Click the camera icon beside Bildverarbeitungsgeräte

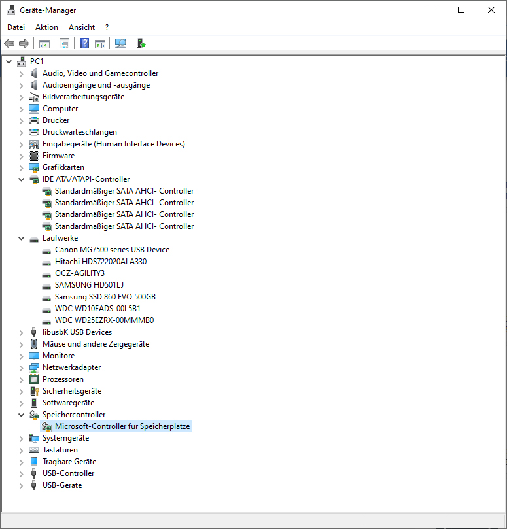(34, 97)
